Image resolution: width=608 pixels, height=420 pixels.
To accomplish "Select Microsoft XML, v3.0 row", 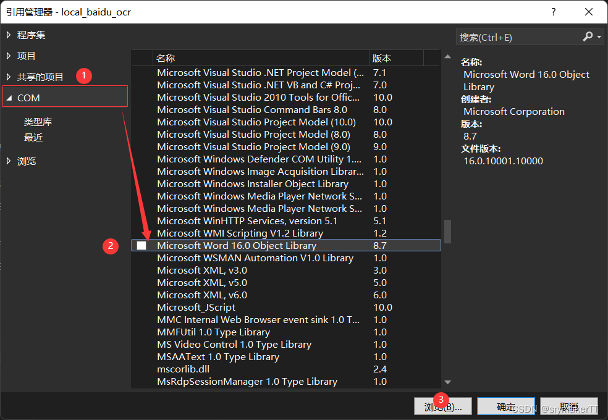I will (x=286, y=271).
